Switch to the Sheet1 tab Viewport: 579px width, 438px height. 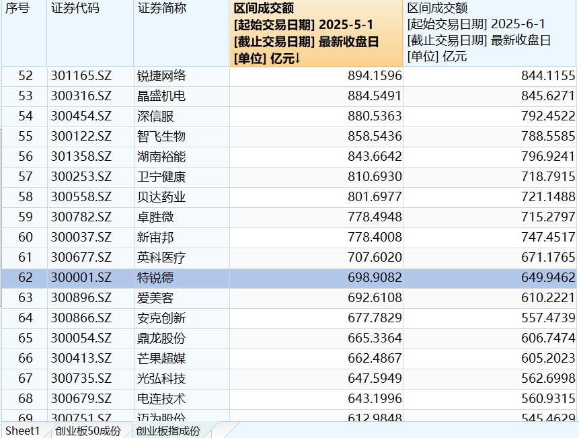point(22,431)
